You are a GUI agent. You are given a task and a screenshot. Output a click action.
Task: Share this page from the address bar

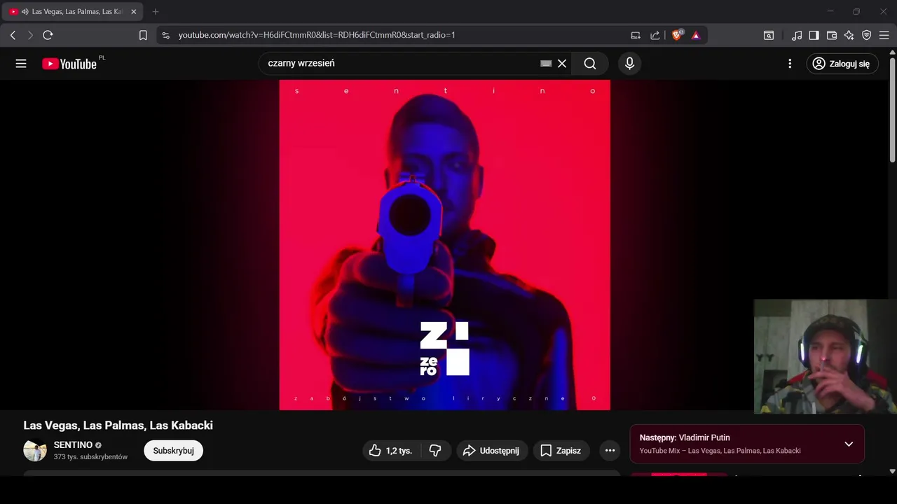tap(655, 35)
